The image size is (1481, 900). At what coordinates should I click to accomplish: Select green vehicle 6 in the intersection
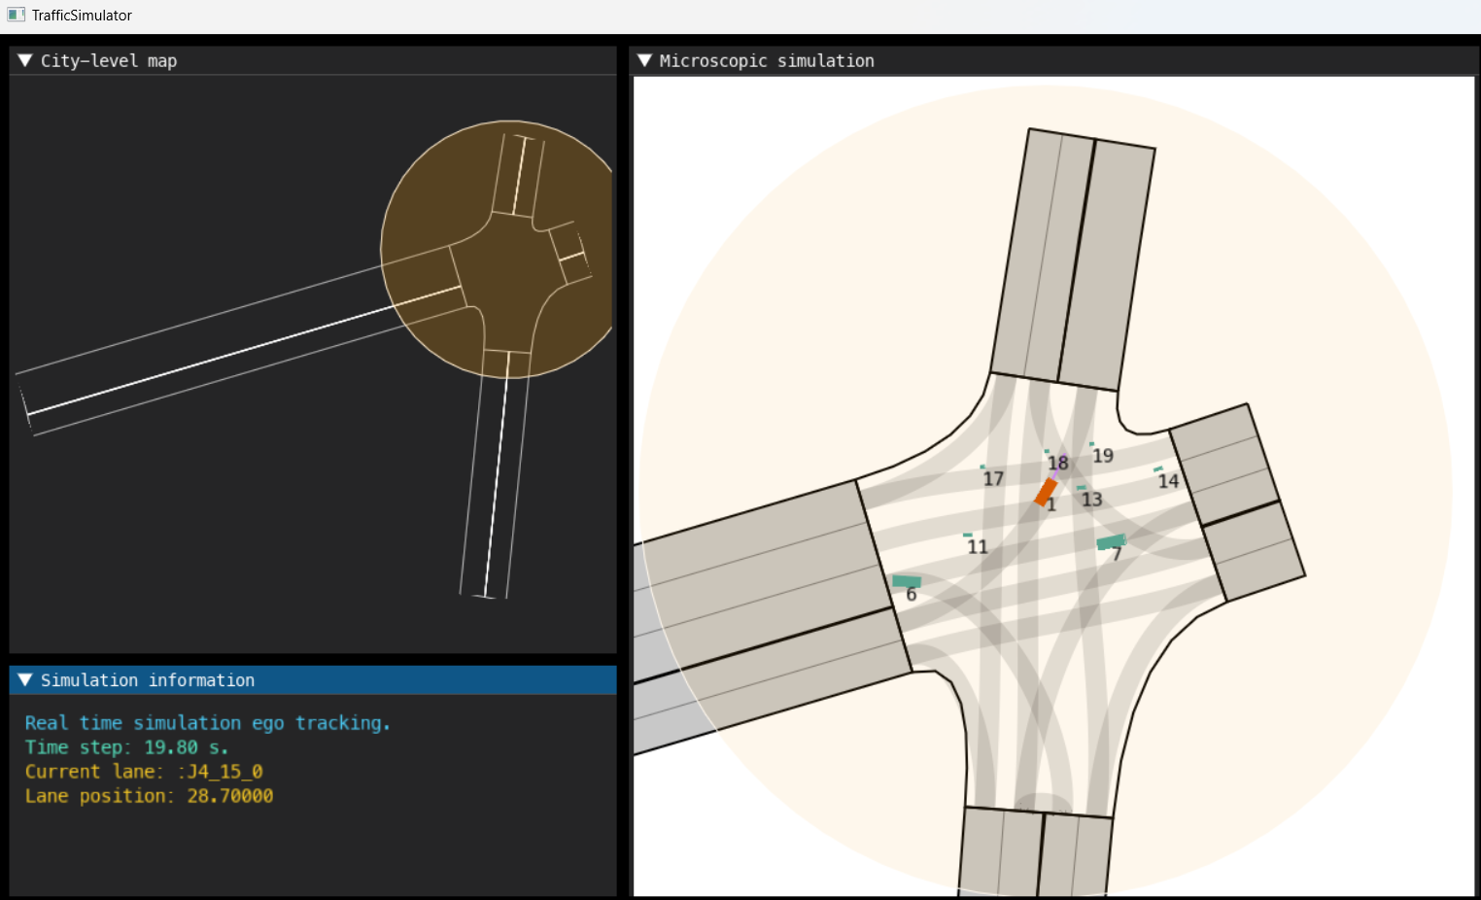click(x=907, y=581)
